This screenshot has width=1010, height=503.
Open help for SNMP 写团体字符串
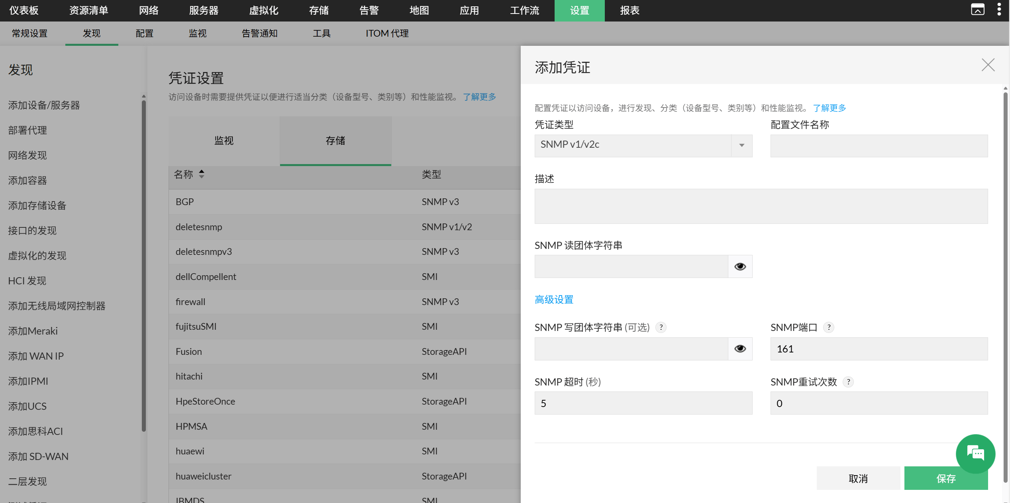pyautogui.click(x=661, y=327)
